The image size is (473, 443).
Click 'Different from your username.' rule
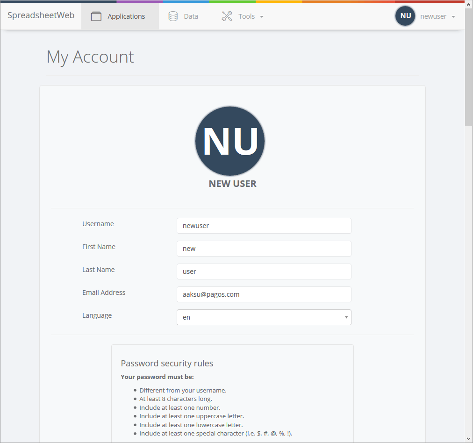183,390
